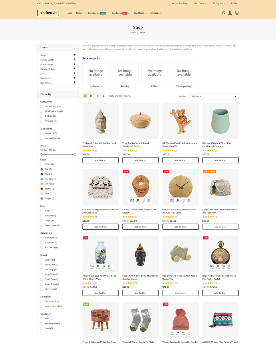Switch to two-column grid view
The height and width of the screenshot is (344, 276).
(x=97, y=96)
